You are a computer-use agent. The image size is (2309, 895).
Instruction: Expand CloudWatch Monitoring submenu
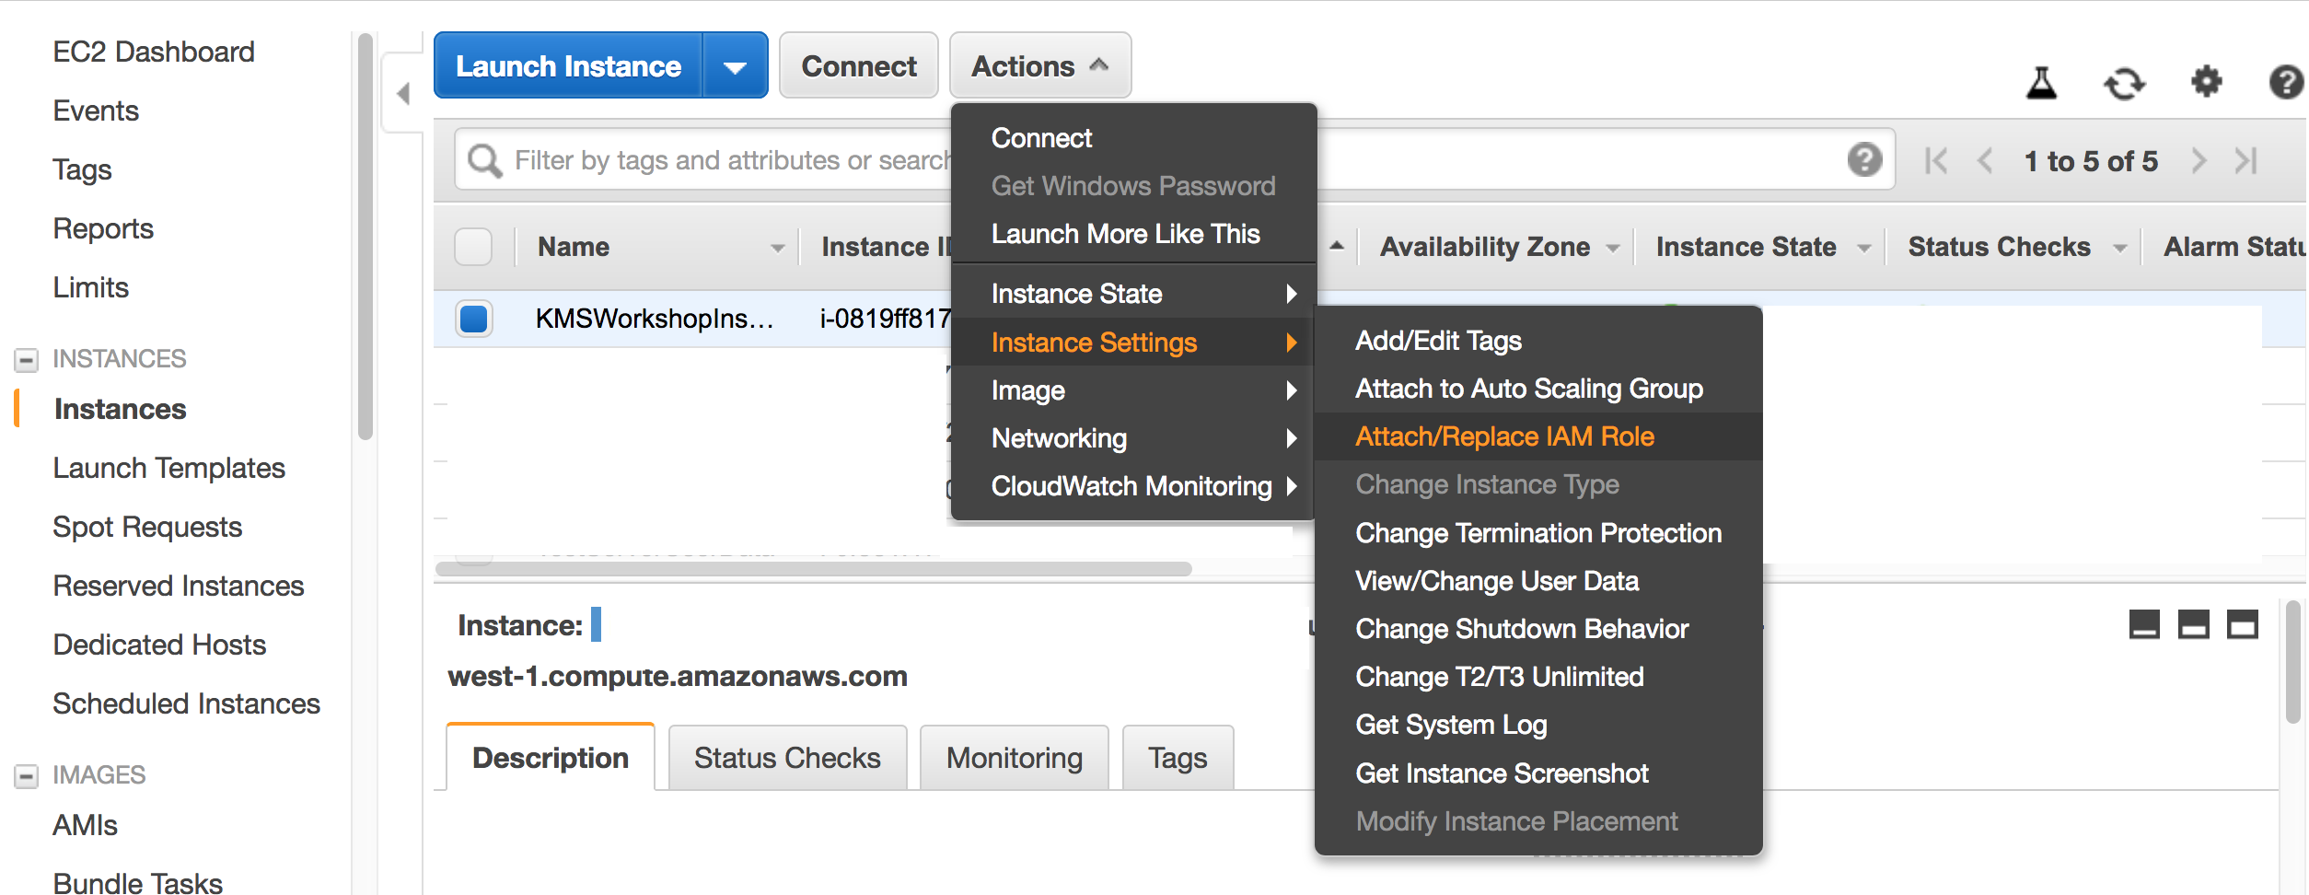1133,486
